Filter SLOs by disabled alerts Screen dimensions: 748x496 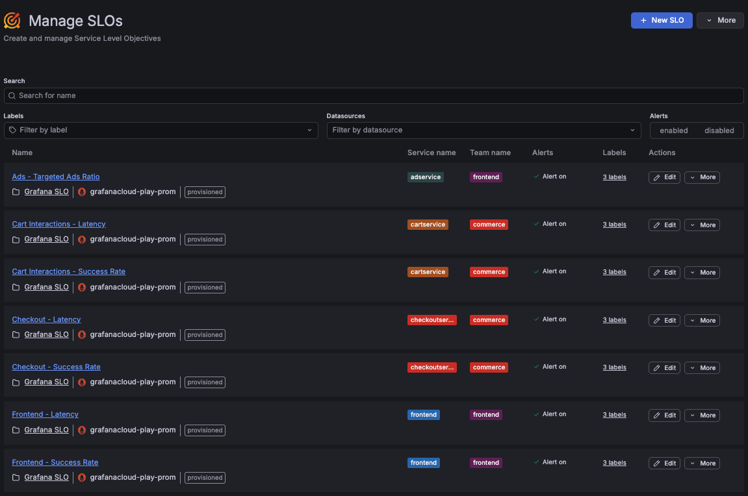click(719, 130)
